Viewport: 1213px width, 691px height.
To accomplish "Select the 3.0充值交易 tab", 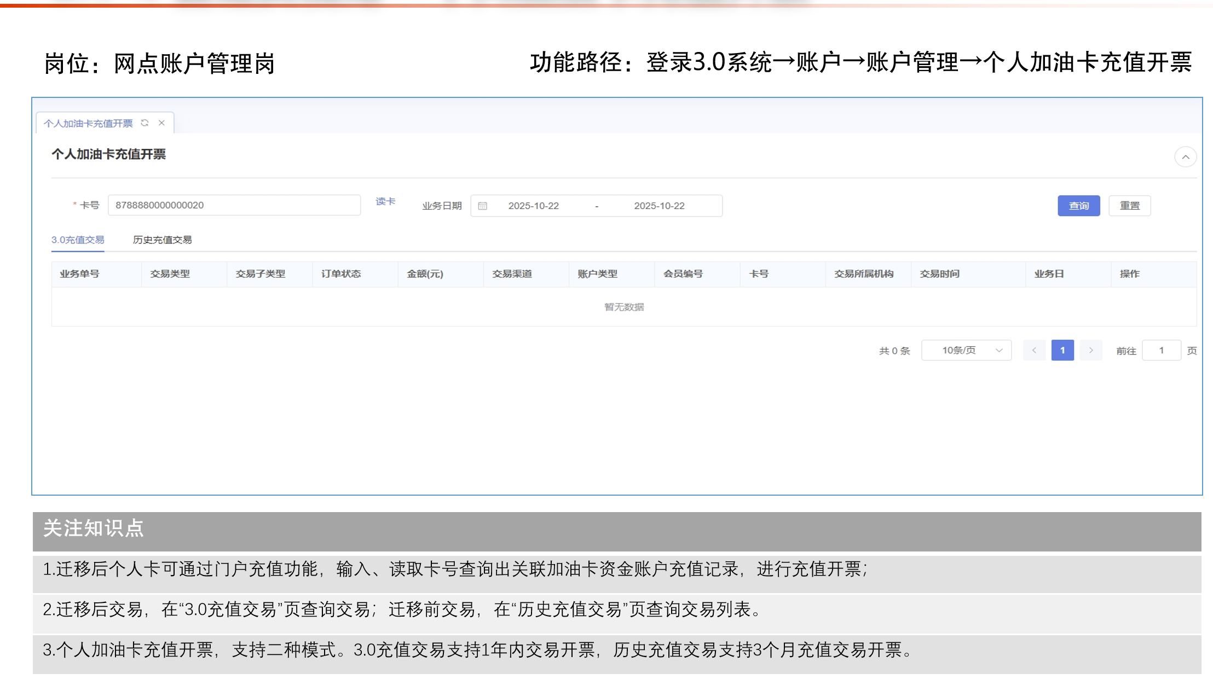I will click(78, 240).
